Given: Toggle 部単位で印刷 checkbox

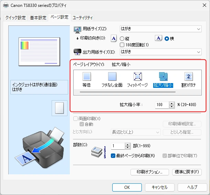Looking at the screenshot, I should [x=165, y=156].
